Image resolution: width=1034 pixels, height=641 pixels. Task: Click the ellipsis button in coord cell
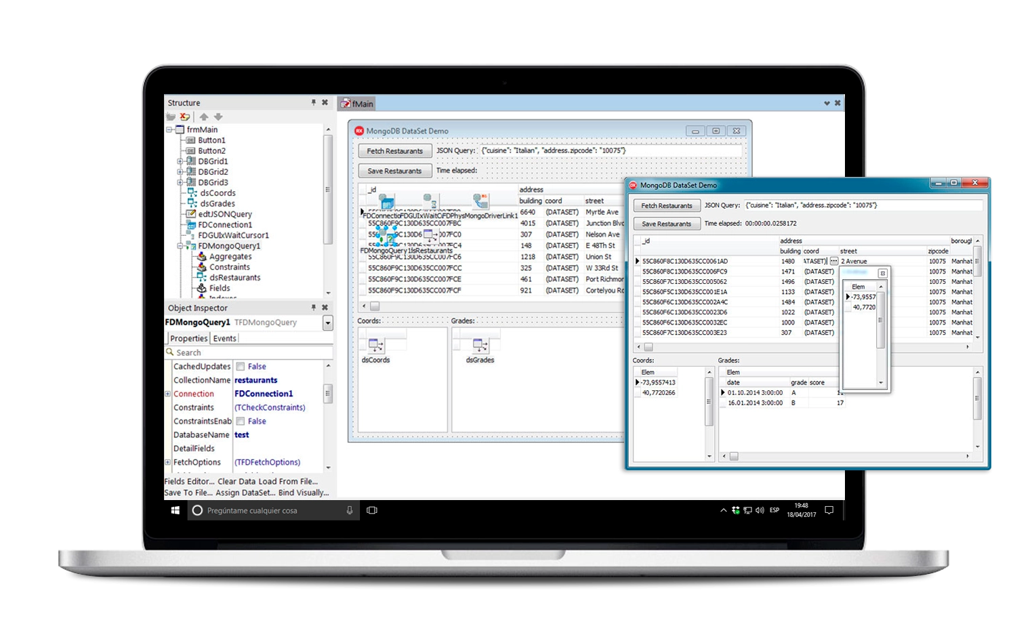pos(833,261)
